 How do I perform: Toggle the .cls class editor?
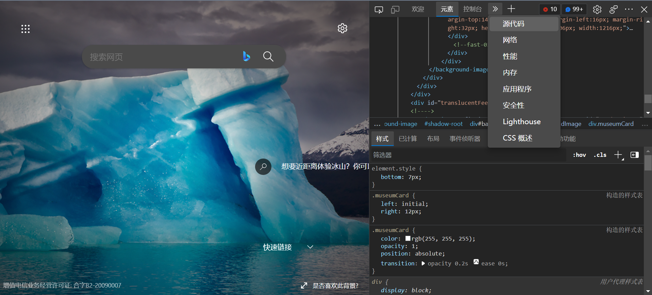(600, 155)
